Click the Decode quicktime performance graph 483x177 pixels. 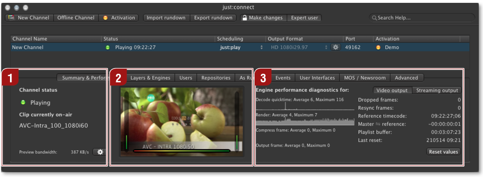305,106
